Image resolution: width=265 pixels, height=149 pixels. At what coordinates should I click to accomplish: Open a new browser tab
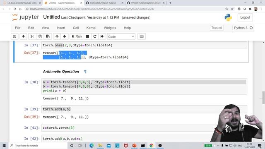(170, 3)
